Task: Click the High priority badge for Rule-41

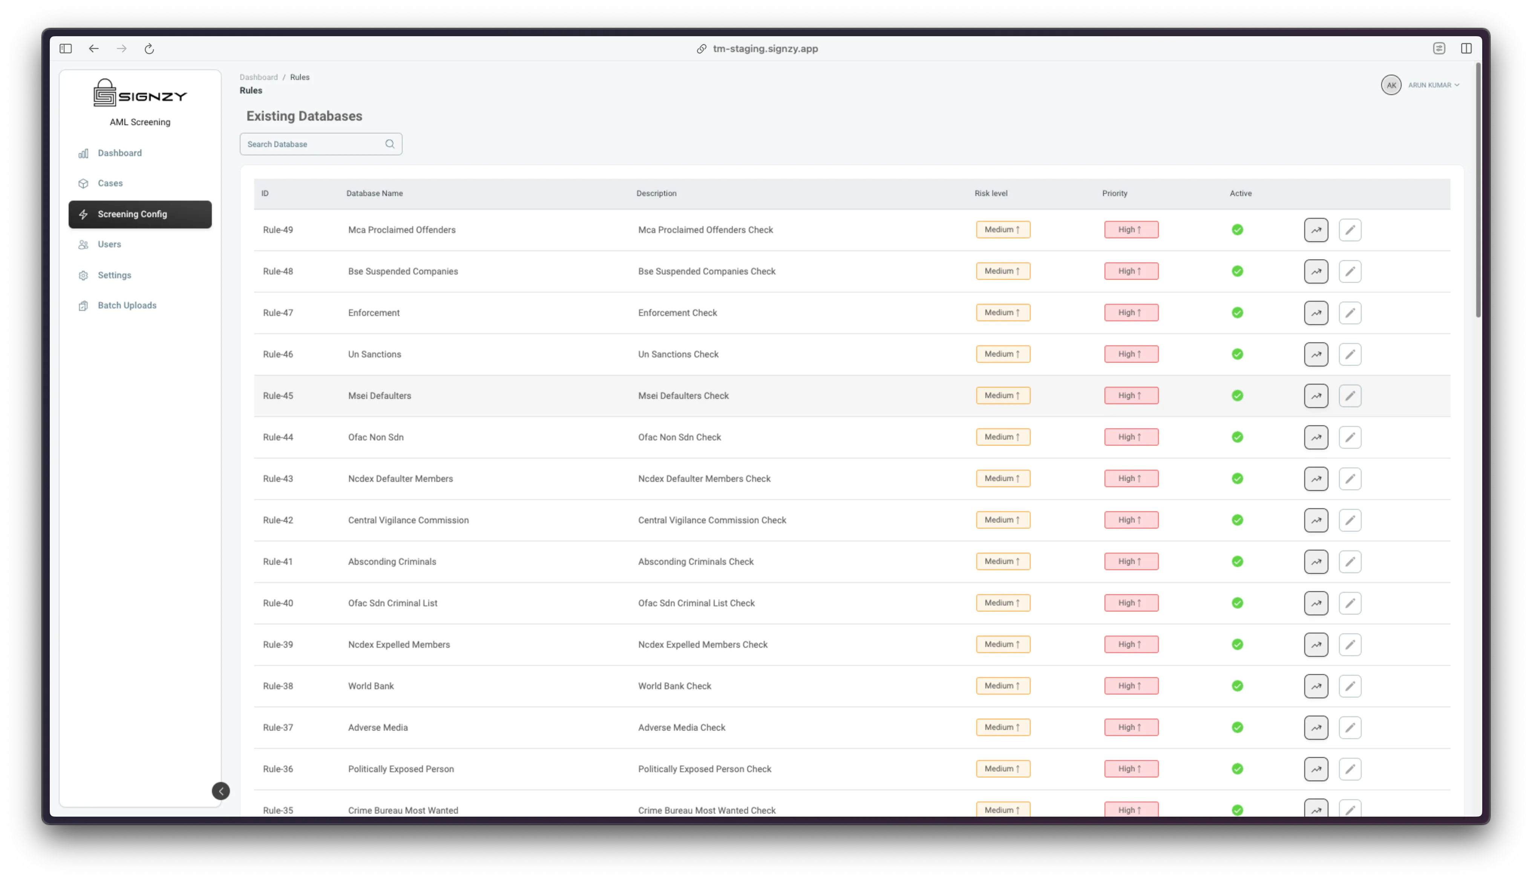Action: [x=1131, y=561]
